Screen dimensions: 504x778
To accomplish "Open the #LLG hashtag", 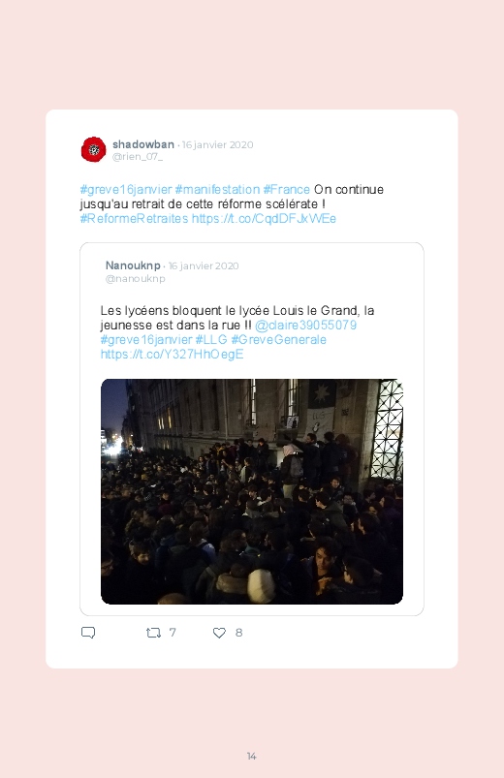I will (211, 339).
